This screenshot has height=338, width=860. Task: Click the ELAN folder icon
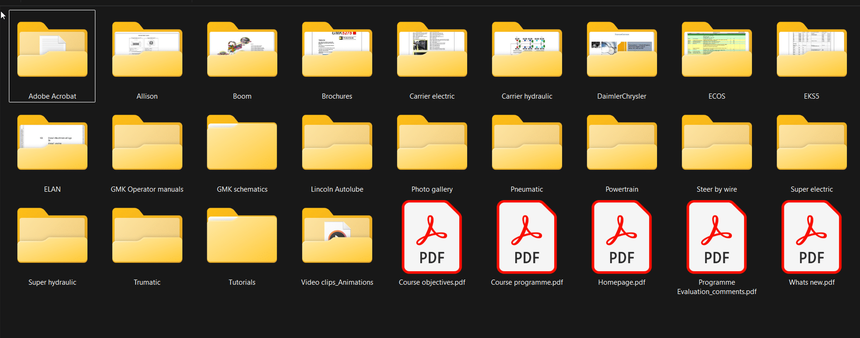[52, 142]
